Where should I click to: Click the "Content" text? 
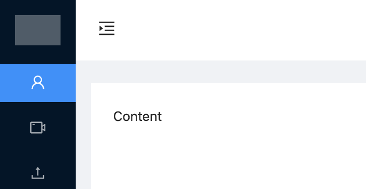[x=138, y=116]
